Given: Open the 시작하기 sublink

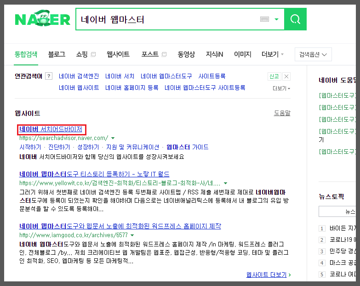Looking at the screenshot, I should coord(30,147).
